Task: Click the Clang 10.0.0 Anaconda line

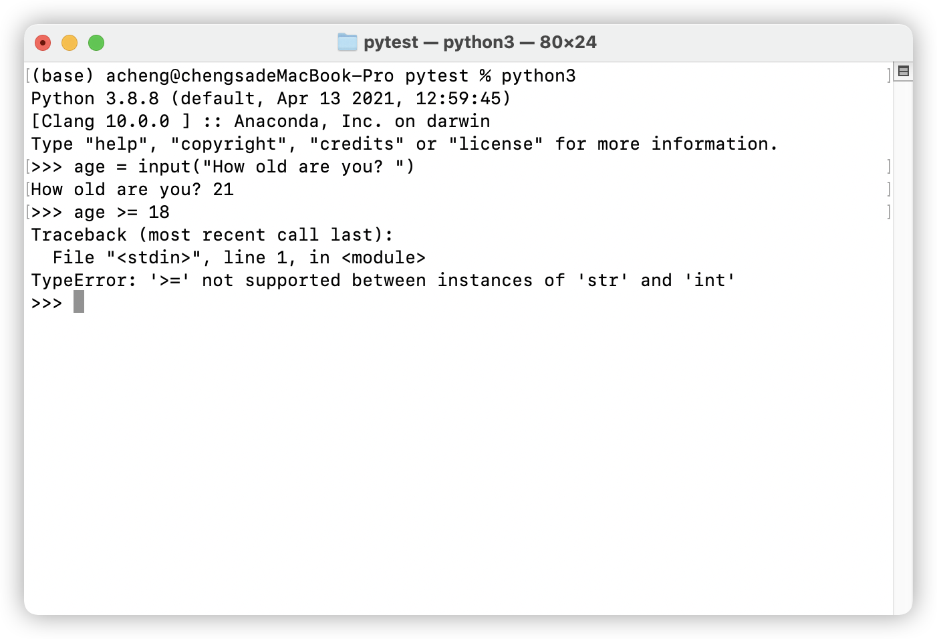Action: tap(261, 121)
